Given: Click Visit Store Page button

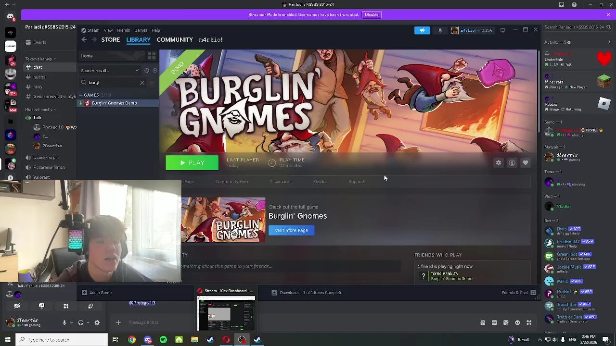Looking at the screenshot, I should click(x=291, y=231).
